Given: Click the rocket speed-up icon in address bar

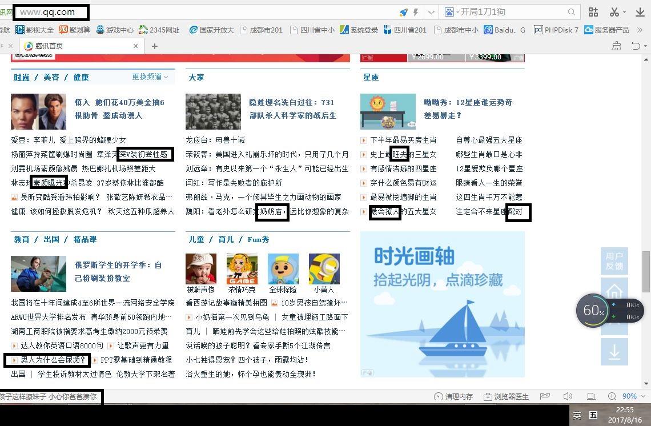Looking at the screenshot, I should [x=404, y=12].
